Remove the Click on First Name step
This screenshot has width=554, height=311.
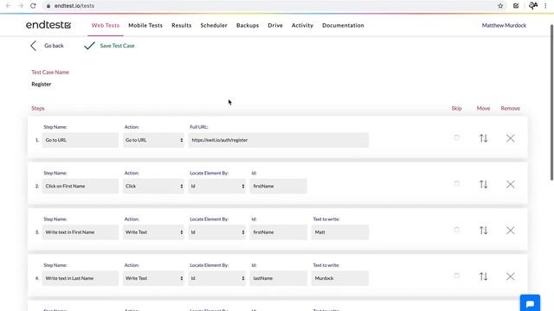[510, 184]
